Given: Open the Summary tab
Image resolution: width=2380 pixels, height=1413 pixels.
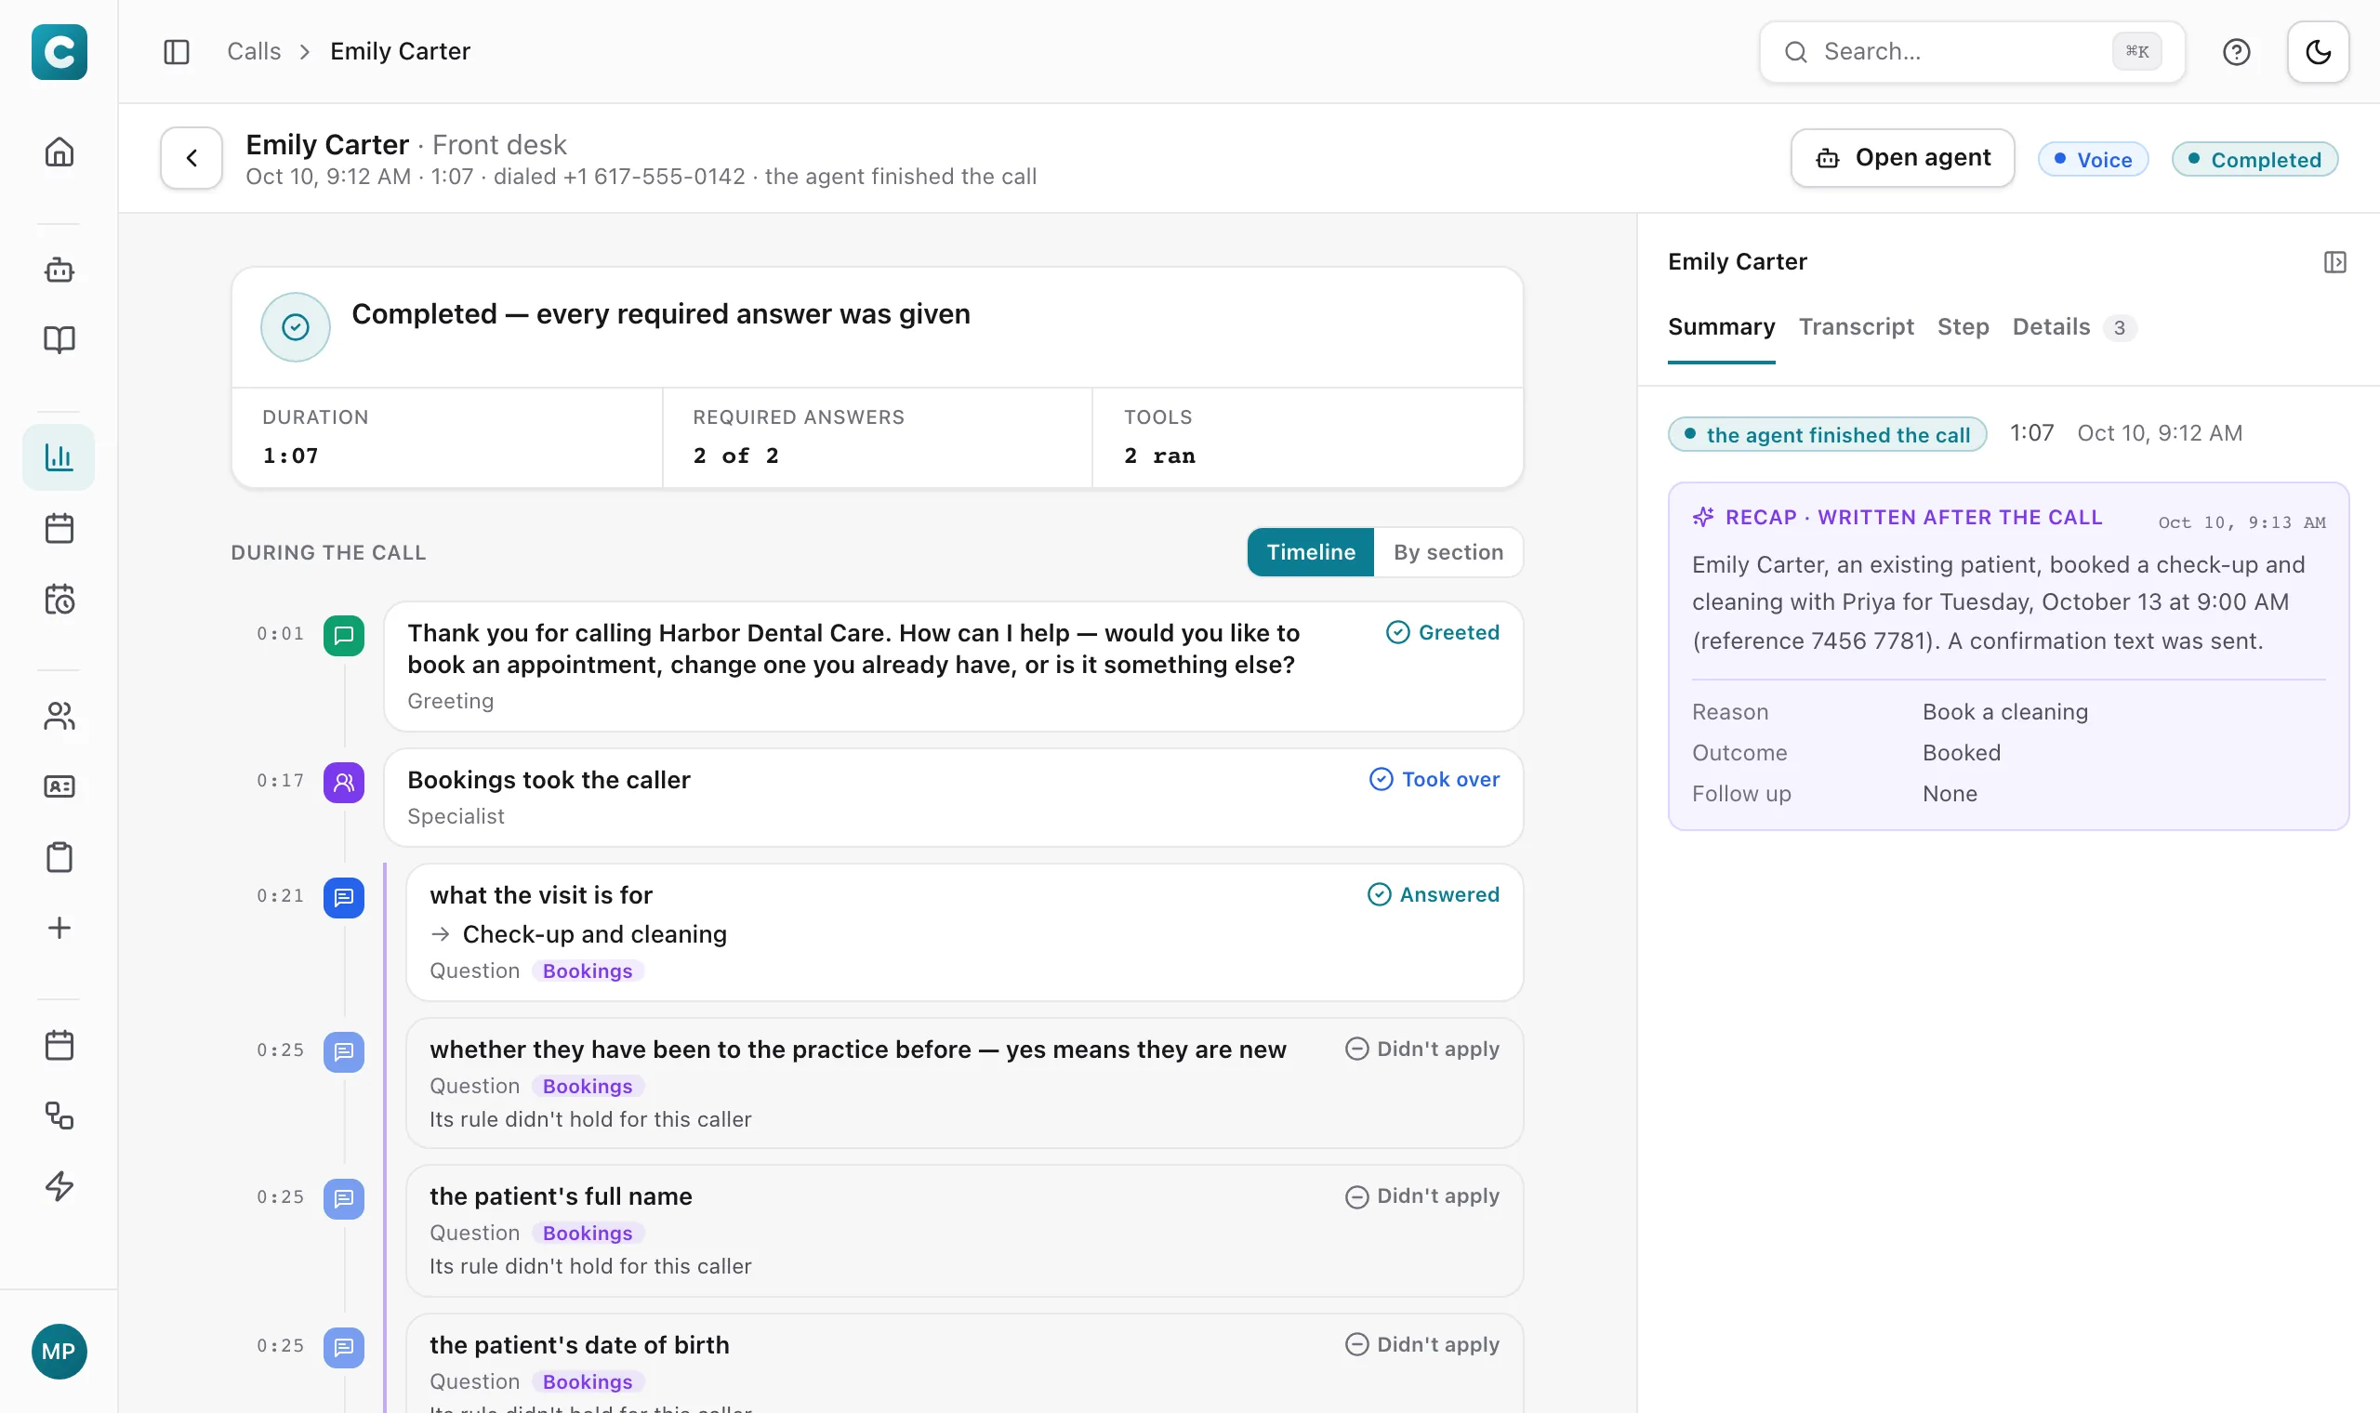Looking at the screenshot, I should pyautogui.click(x=1721, y=327).
